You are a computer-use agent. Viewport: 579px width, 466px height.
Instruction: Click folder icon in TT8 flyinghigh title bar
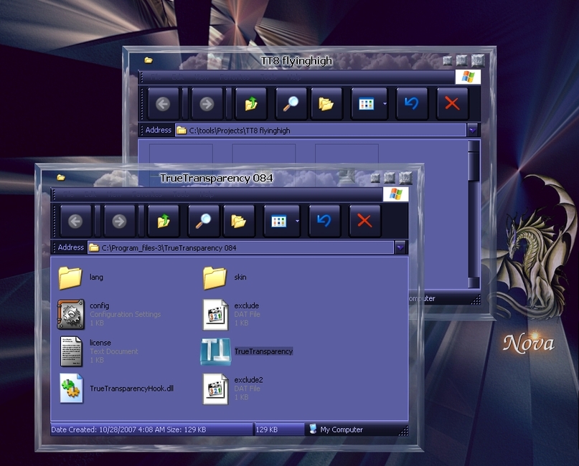pyautogui.click(x=149, y=60)
